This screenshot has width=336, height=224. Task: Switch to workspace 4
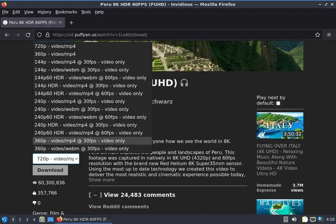(34, 220)
